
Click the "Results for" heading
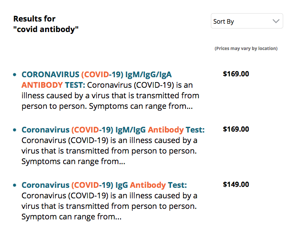pyautogui.click(x=34, y=19)
